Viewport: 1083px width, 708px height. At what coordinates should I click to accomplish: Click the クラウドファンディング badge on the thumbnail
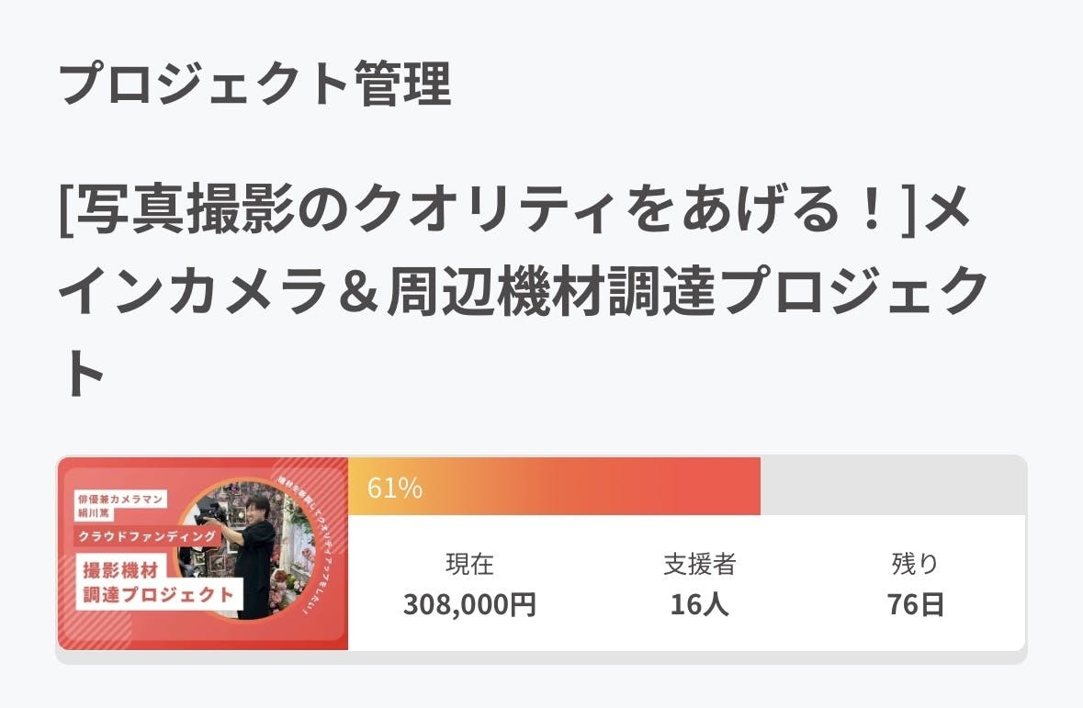coord(147,536)
